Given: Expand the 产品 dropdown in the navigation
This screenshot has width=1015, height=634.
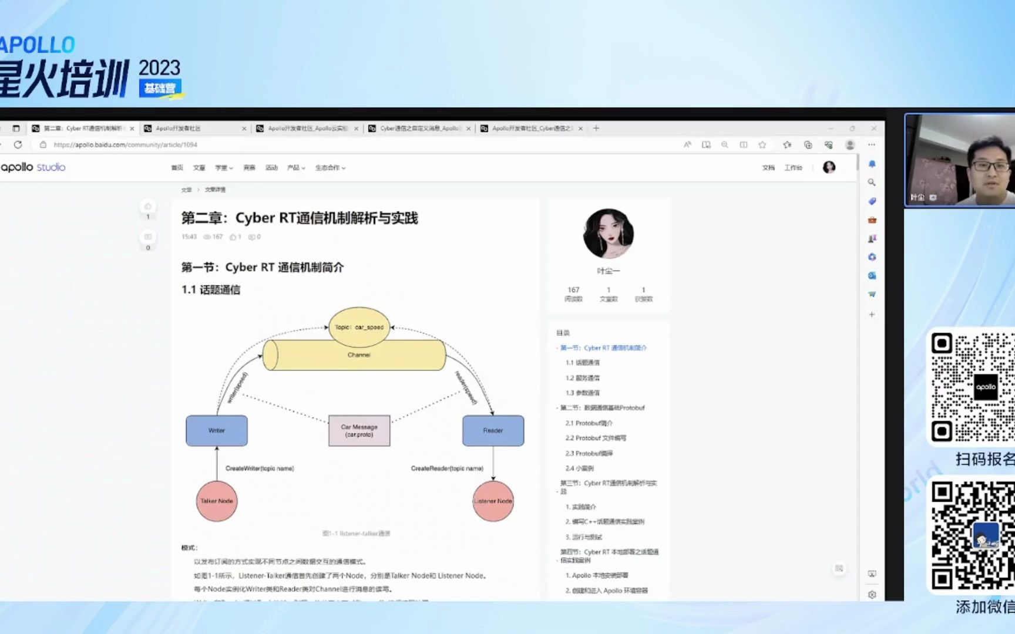Looking at the screenshot, I should pyautogui.click(x=296, y=168).
